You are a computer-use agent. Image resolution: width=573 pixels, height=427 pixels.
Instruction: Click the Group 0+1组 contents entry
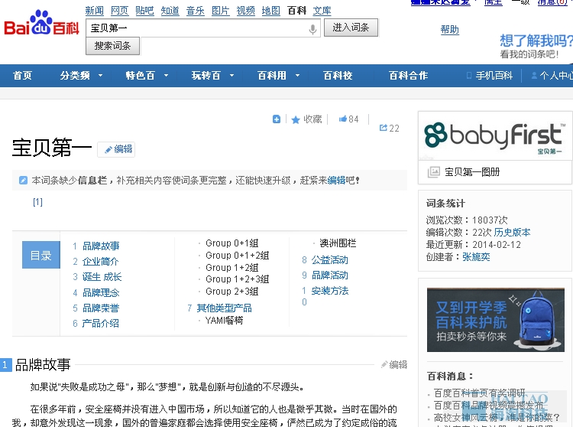point(232,243)
